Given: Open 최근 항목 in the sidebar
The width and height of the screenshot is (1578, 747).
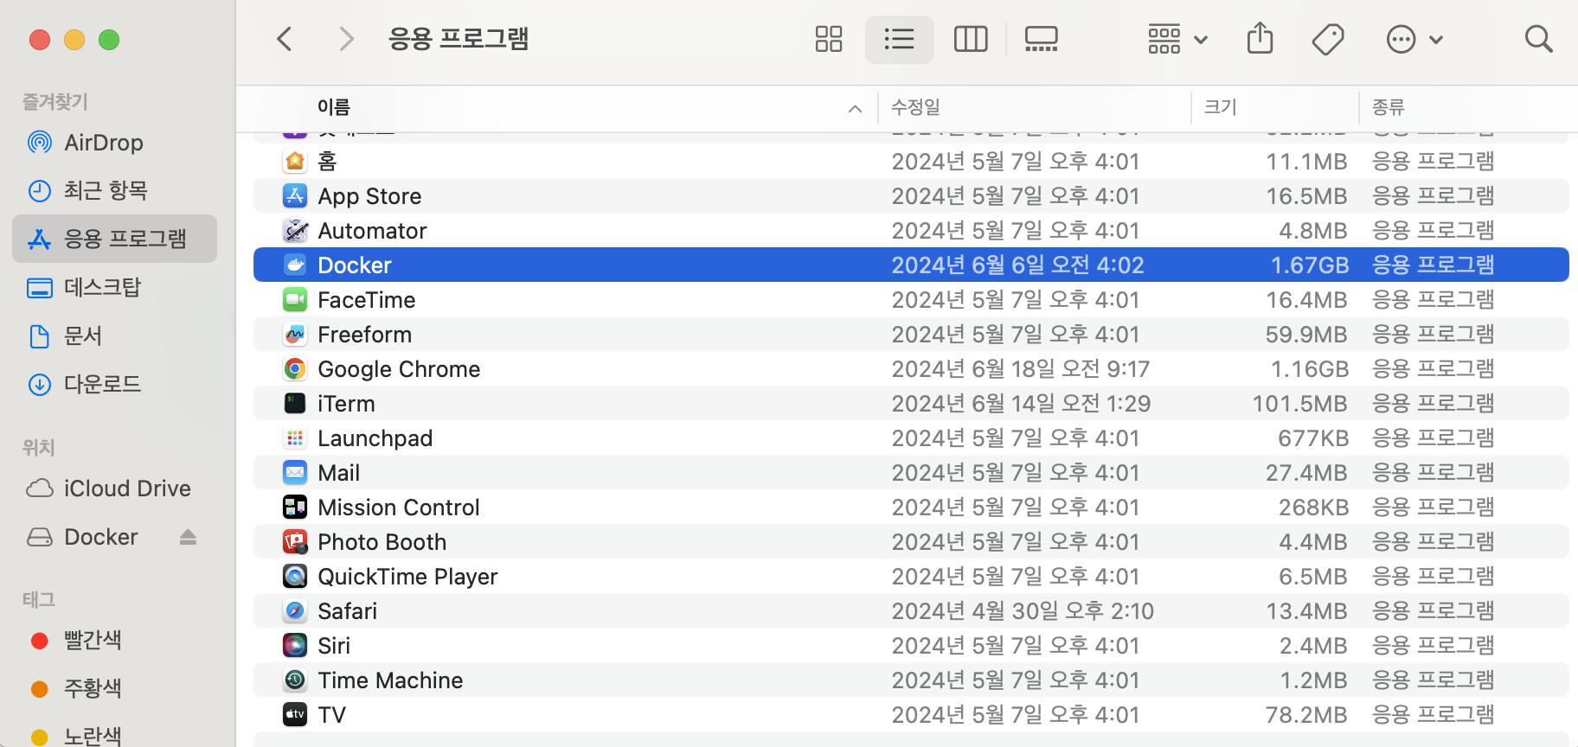Looking at the screenshot, I should point(114,190).
